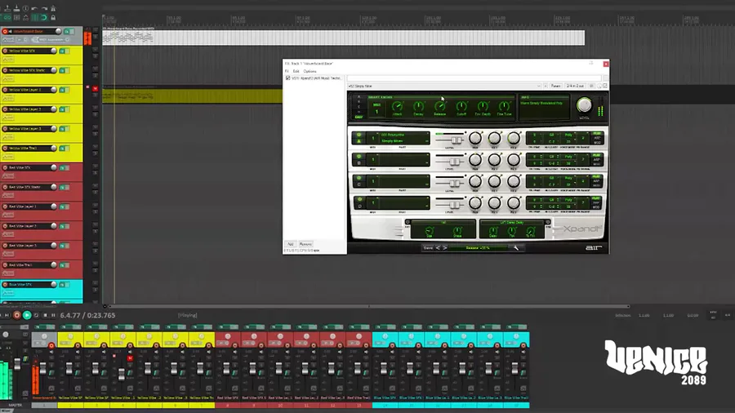
Task: Click the green transport play button
Action: coord(27,315)
